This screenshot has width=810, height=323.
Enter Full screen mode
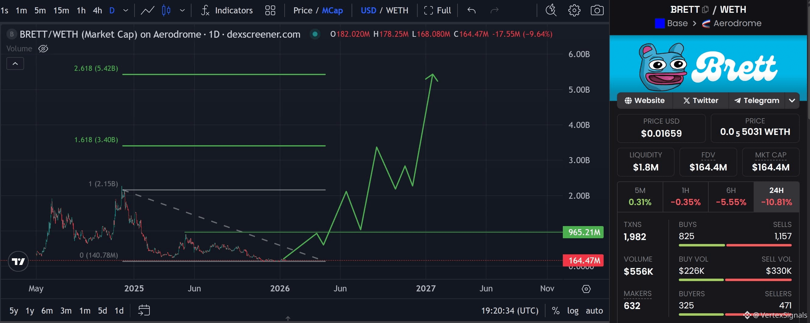click(437, 10)
